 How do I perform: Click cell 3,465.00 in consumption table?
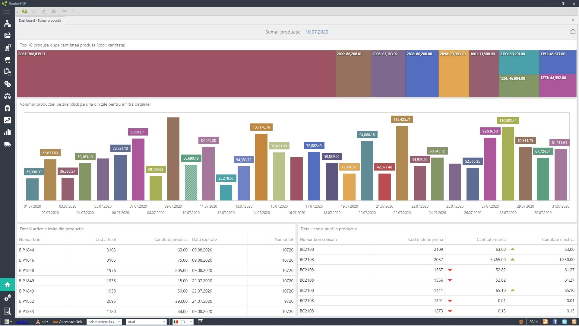click(476, 260)
